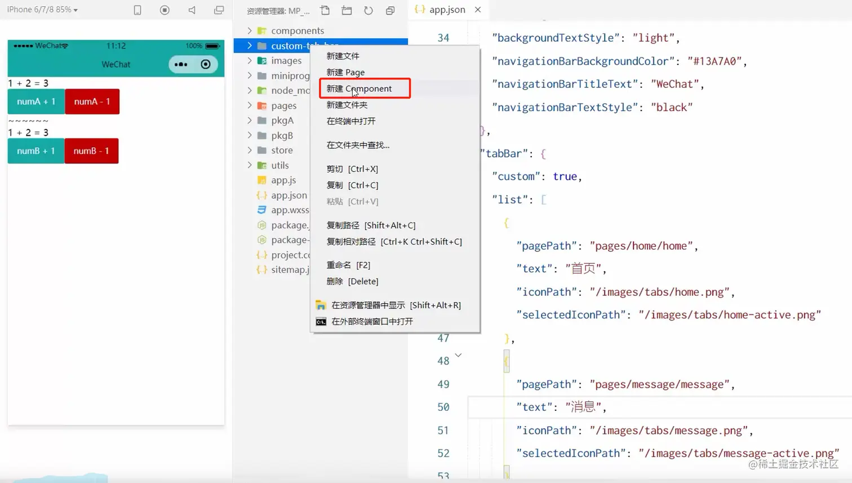Screen dimensions: 852x483
Task: Choose 删除 [Delete] from the context menu
Action: click(395, 281)
